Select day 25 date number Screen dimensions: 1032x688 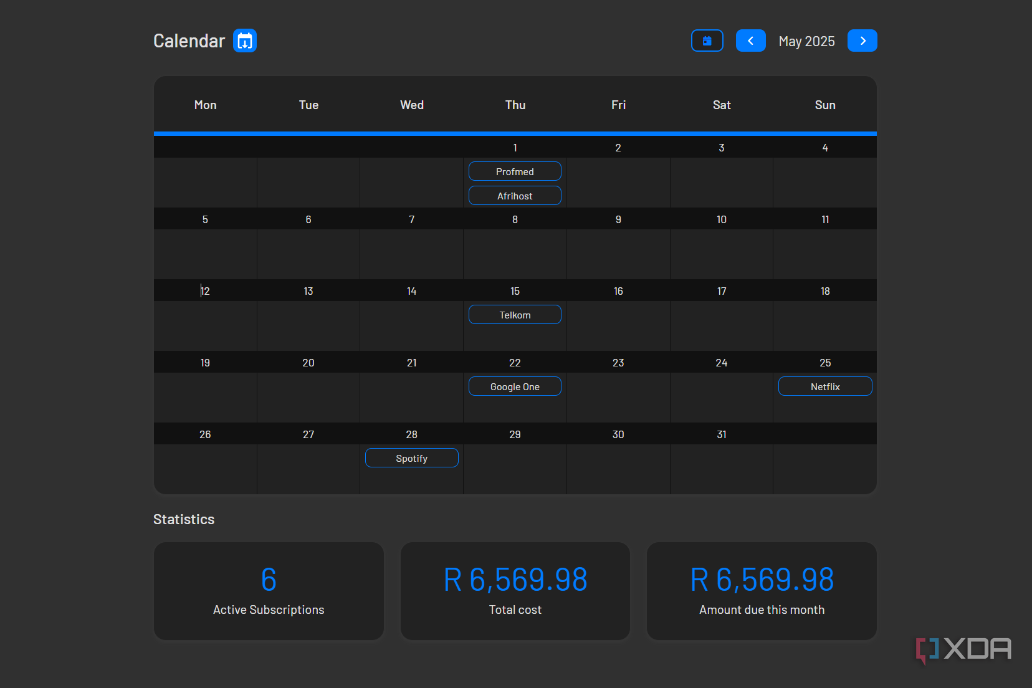point(825,363)
